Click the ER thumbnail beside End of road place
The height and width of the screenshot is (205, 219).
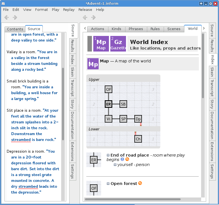click(x=94, y=160)
